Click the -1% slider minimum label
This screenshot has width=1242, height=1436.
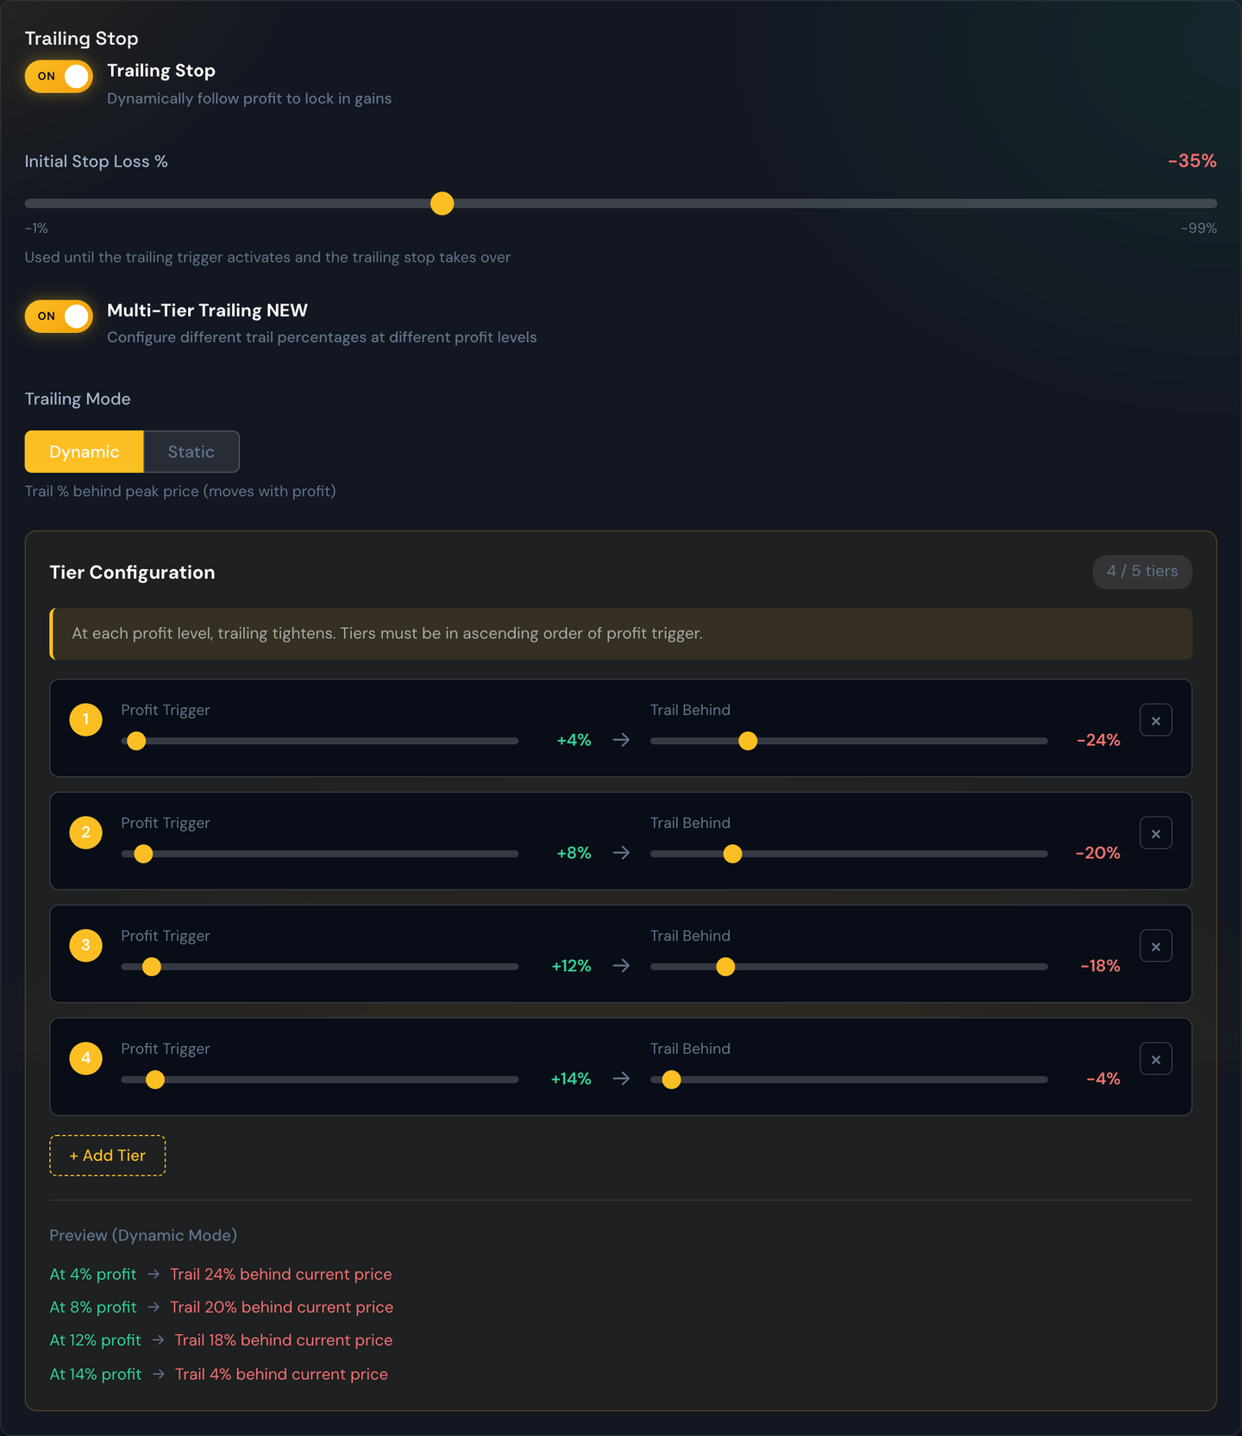(36, 229)
